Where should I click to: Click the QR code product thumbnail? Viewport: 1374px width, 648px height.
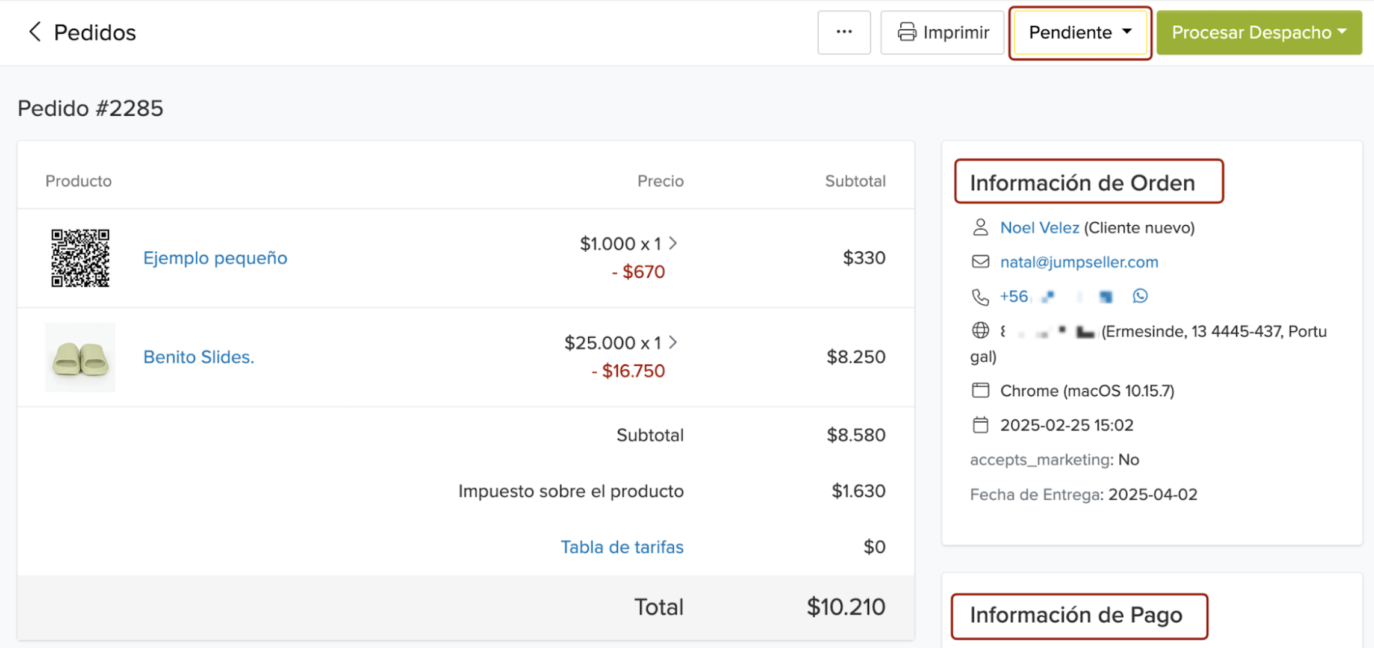[80, 258]
